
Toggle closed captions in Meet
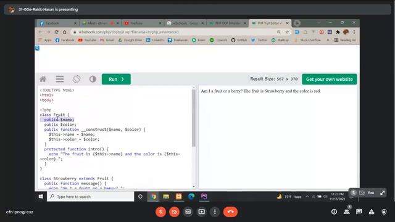pos(188,212)
